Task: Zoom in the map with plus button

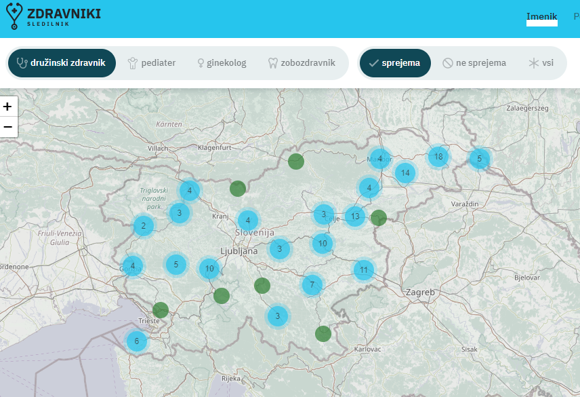Action: (8, 107)
